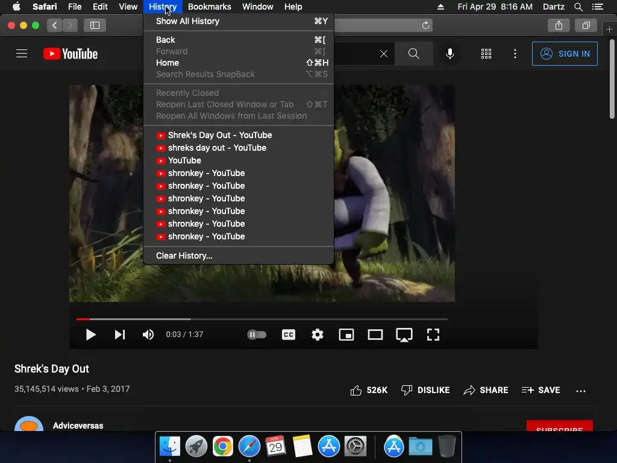Open Finder from the Dock
This screenshot has width=617, height=463.
click(169, 446)
